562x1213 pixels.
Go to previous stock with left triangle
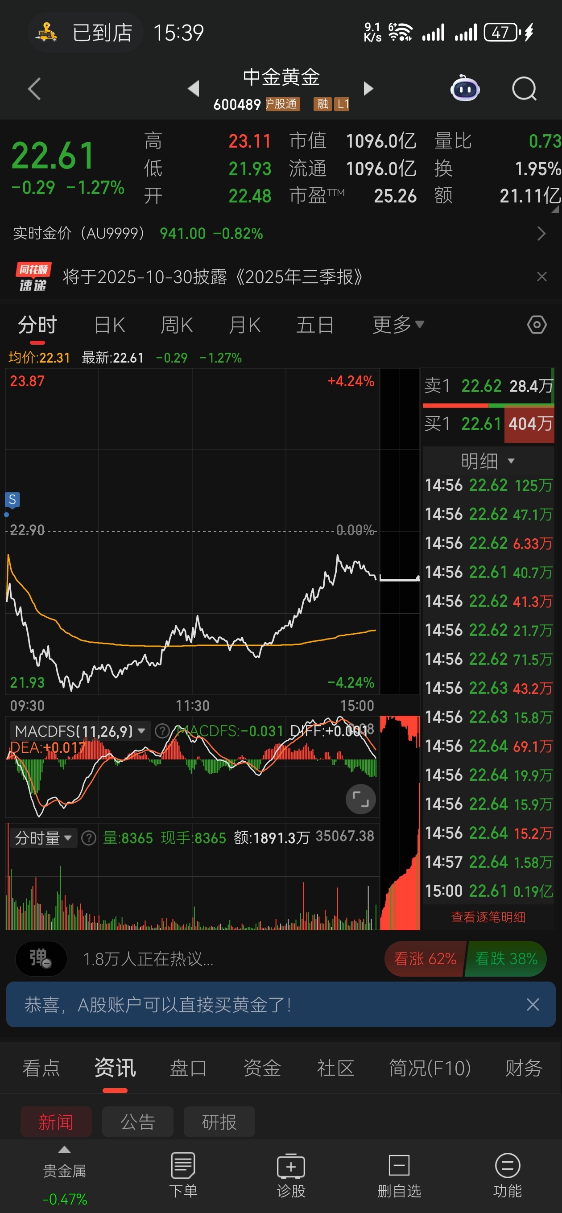tap(194, 89)
